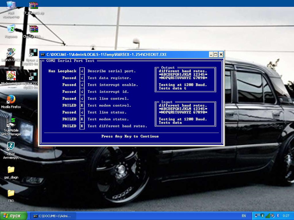The height and width of the screenshot is (220, 294).
Task: Click the X box beside Test different baud rates
Action: click(82, 126)
